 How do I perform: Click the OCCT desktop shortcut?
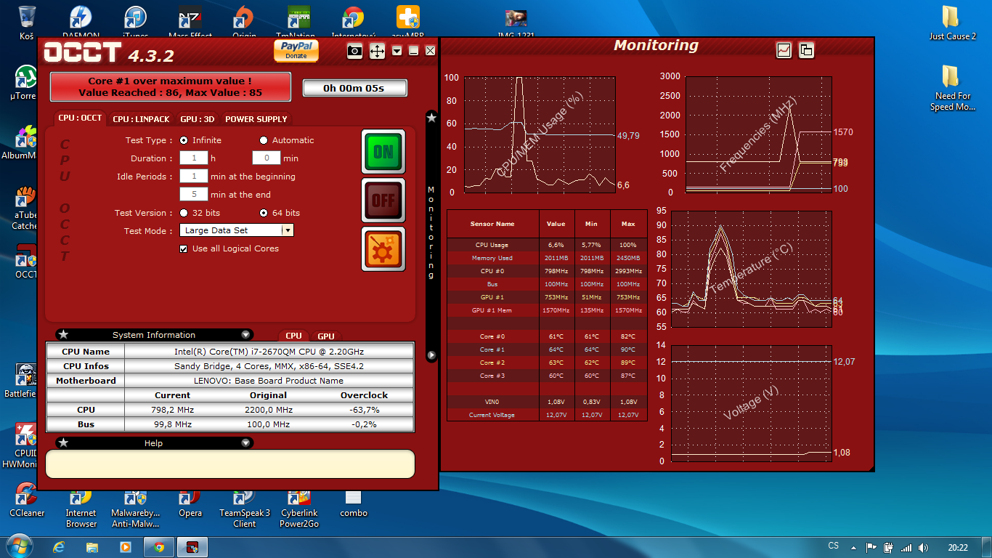(26, 262)
